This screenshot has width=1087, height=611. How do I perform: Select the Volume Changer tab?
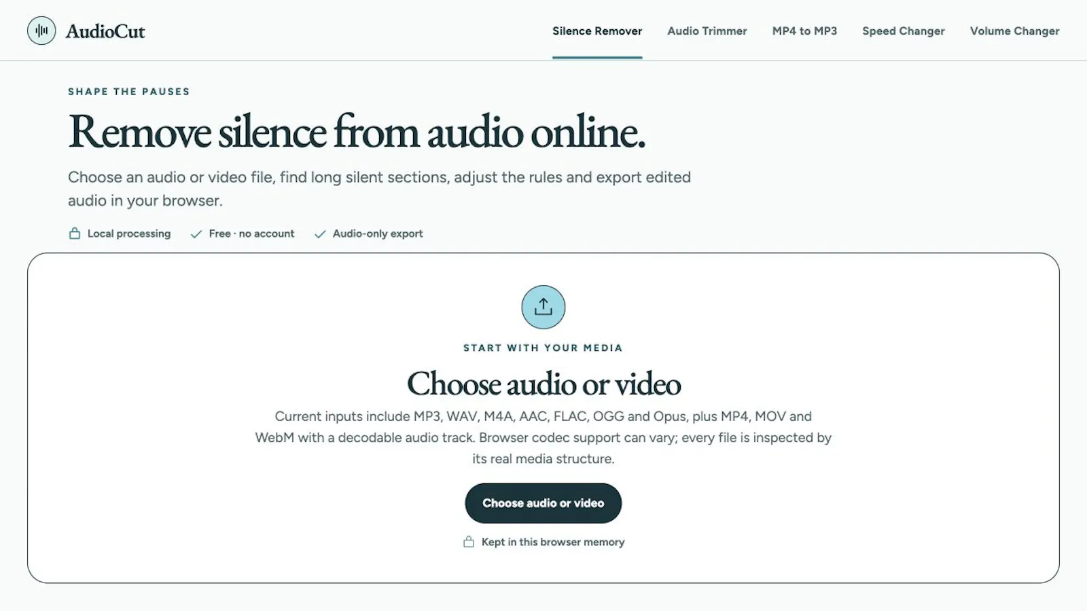point(1015,31)
